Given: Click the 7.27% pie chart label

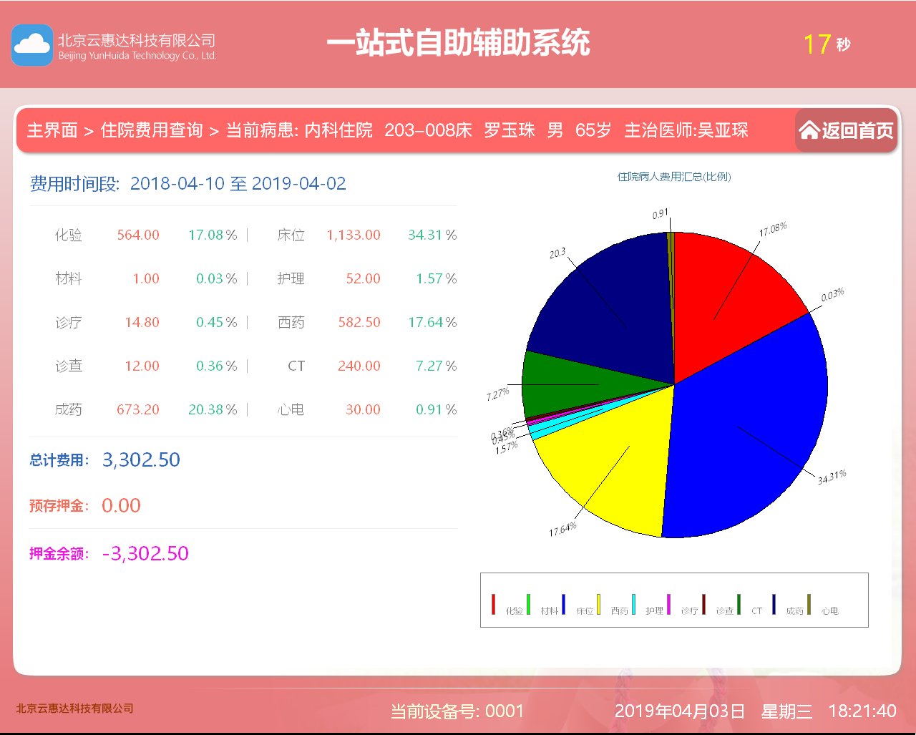Looking at the screenshot, I should pyautogui.click(x=497, y=394).
